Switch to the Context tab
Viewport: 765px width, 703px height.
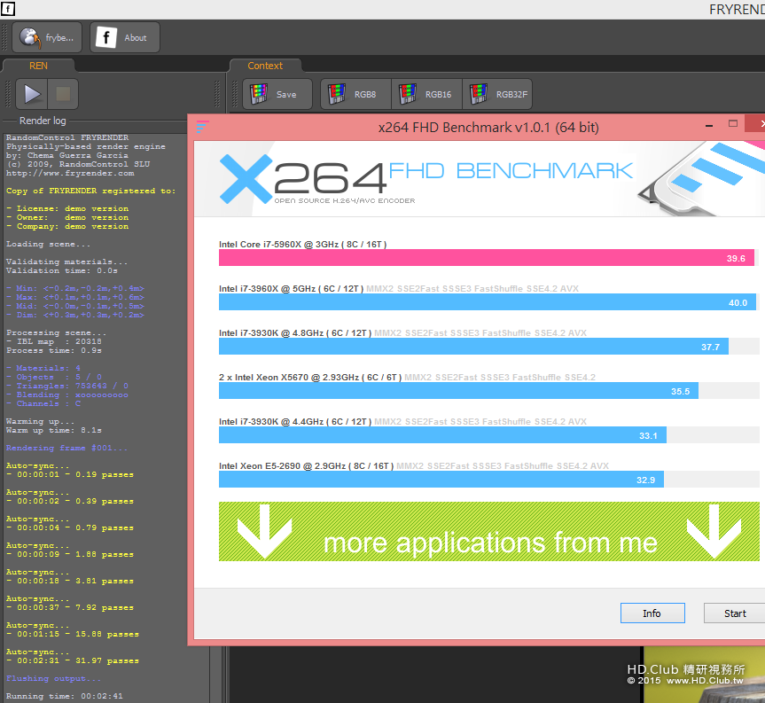[x=265, y=66]
